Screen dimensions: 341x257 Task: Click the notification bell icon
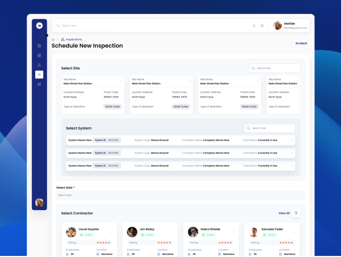point(254,26)
